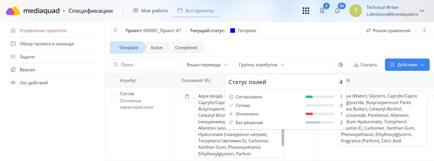434x161 pixels.
Task: Select the Active stage tab
Action: click(x=156, y=47)
